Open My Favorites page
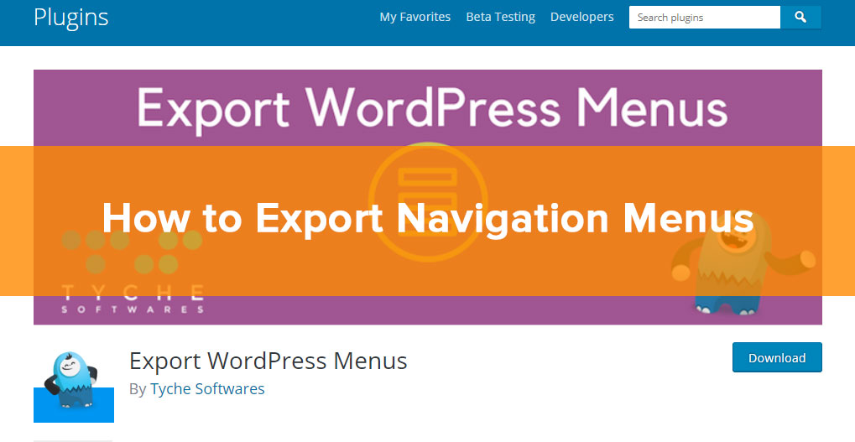The height and width of the screenshot is (442, 855). click(x=415, y=17)
